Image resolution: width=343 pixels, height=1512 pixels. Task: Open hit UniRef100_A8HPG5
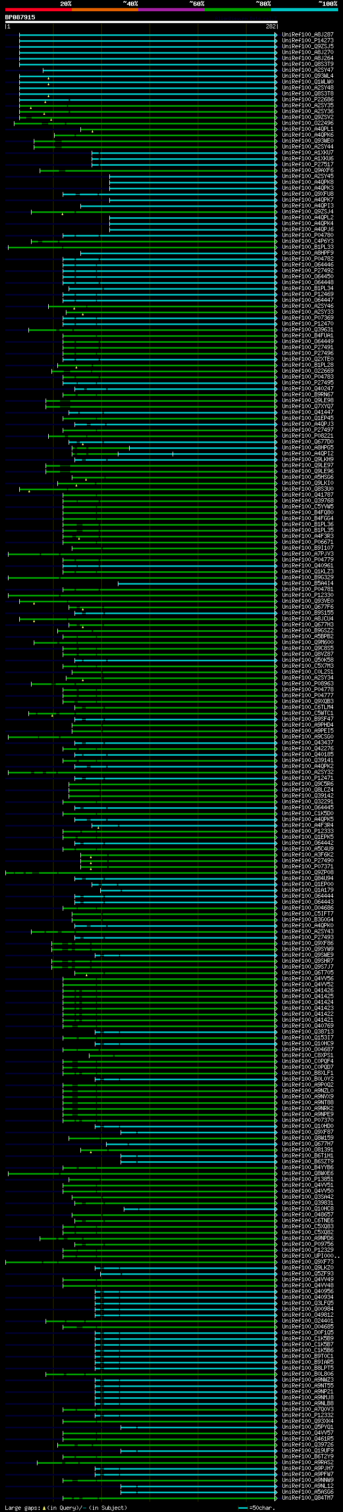308,448
